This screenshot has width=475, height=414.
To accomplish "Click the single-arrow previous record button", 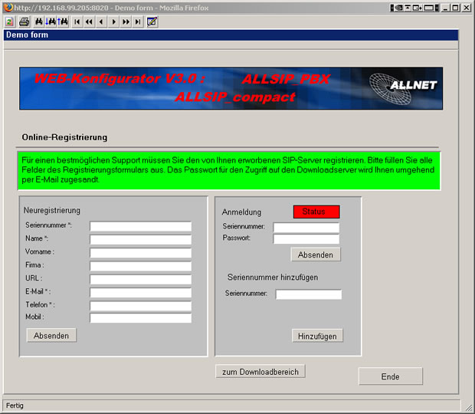I will pyautogui.click(x=101, y=21).
